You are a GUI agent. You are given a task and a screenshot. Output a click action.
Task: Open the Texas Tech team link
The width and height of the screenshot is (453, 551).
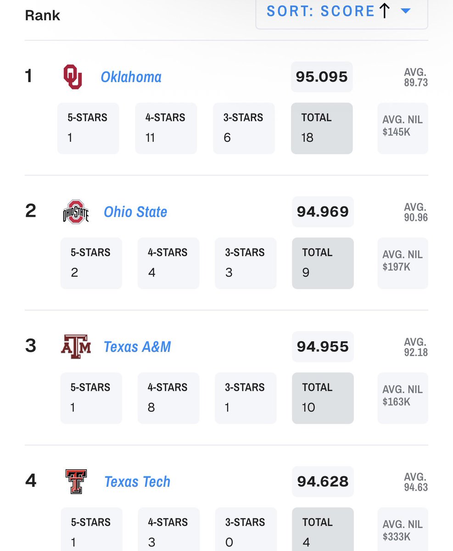[x=137, y=482]
